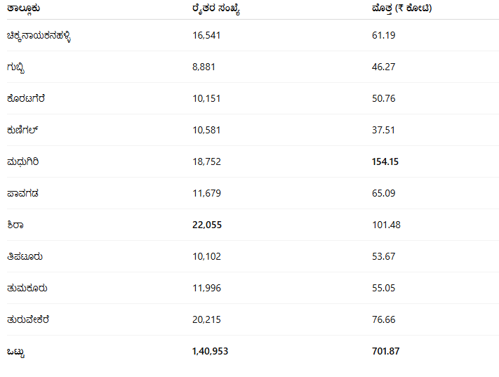Click the amount 46.27 cell
499x377 pixels.
coord(383,67)
